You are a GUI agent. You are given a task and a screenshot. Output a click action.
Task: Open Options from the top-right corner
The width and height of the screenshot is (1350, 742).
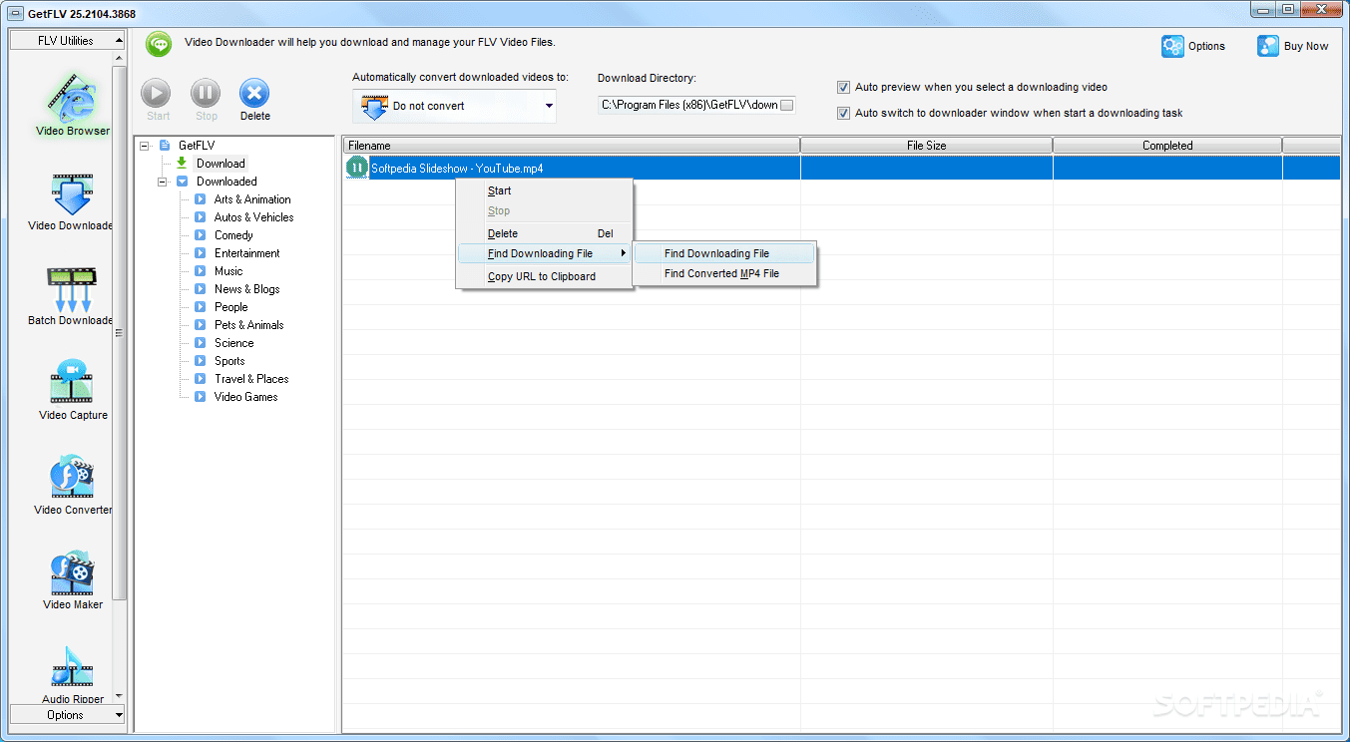(x=1193, y=46)
